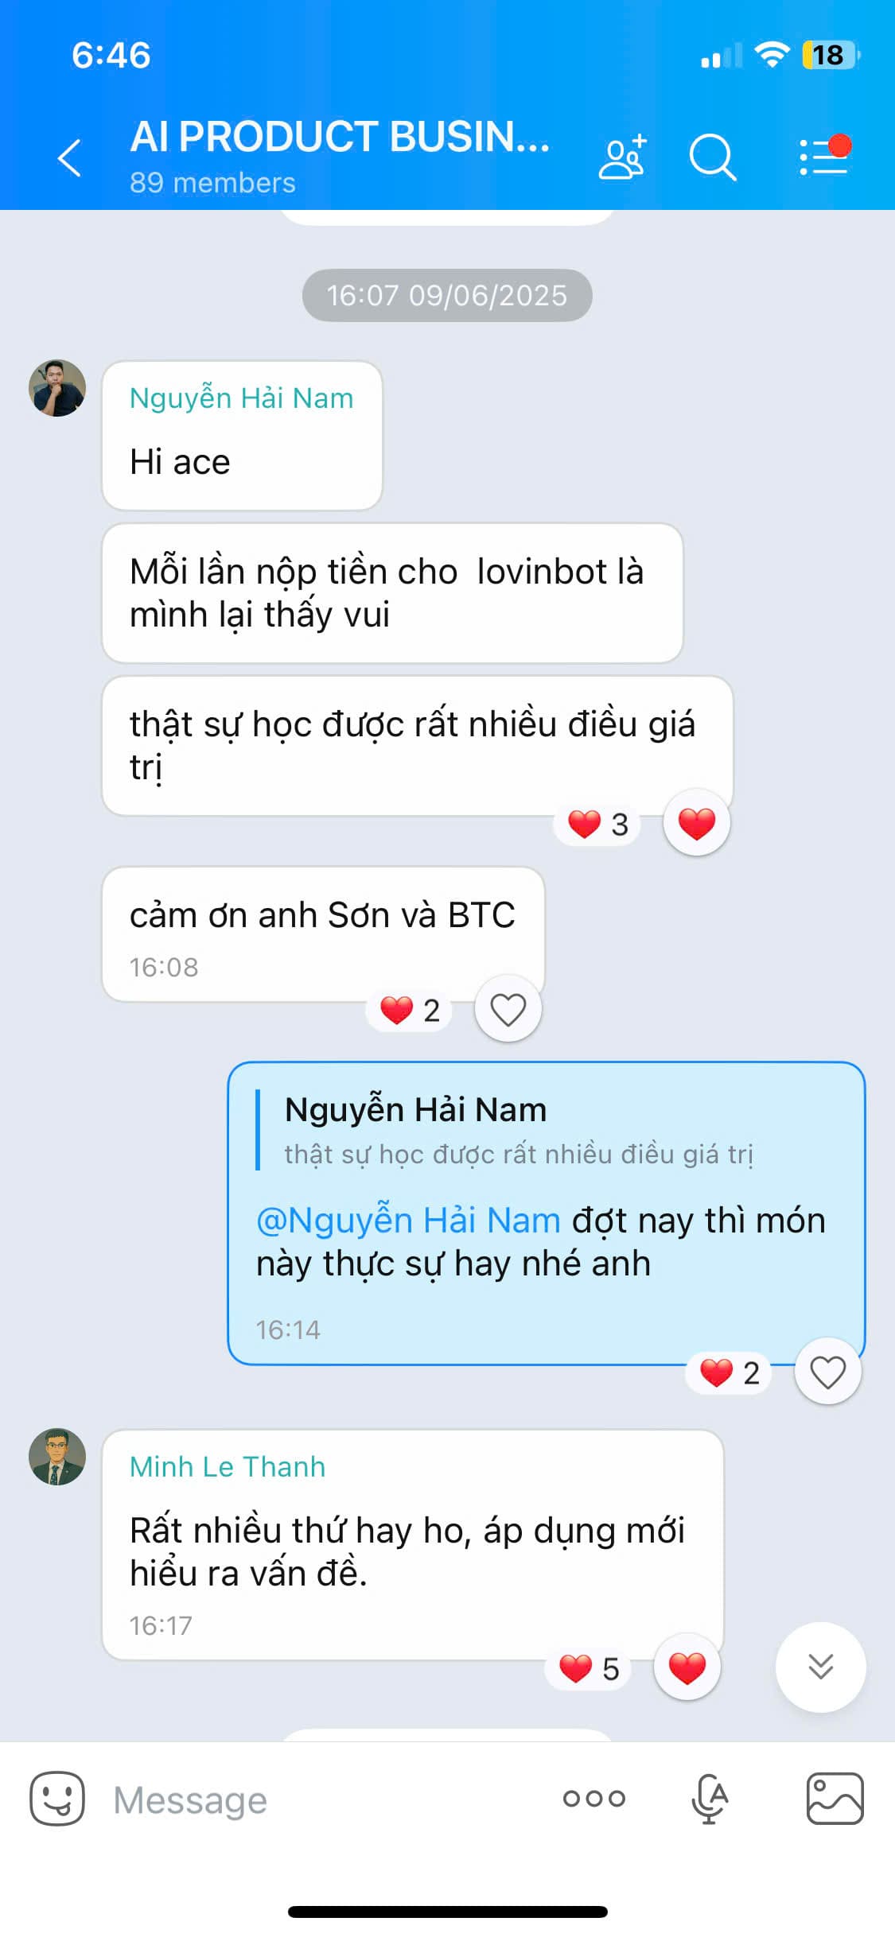View the 5 heart reactions on Minh's message
The height and width of the screenshot is (1937, 895).
588,1668
